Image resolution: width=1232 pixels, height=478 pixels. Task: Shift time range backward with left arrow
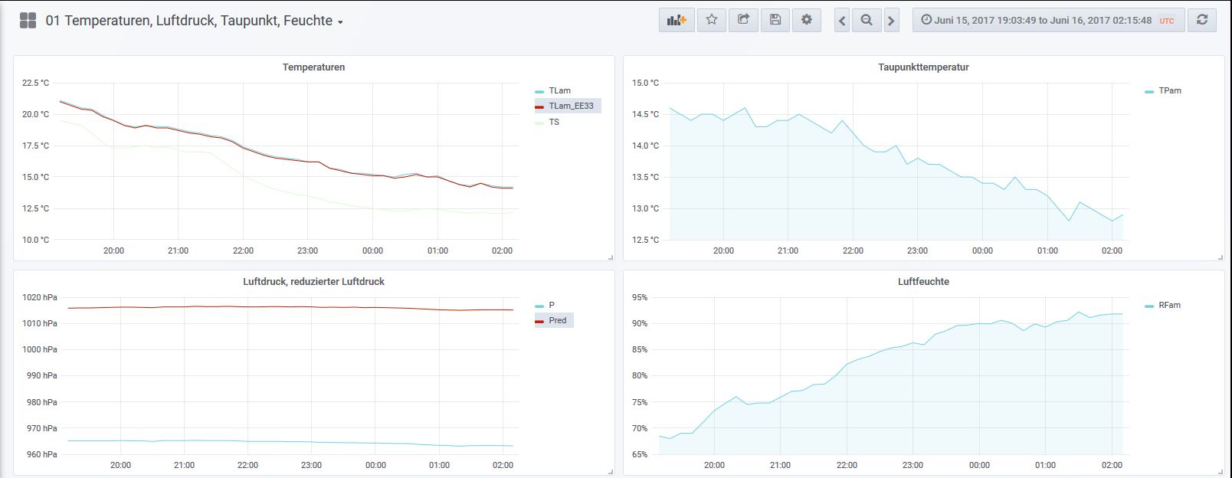tap(842, 21)
